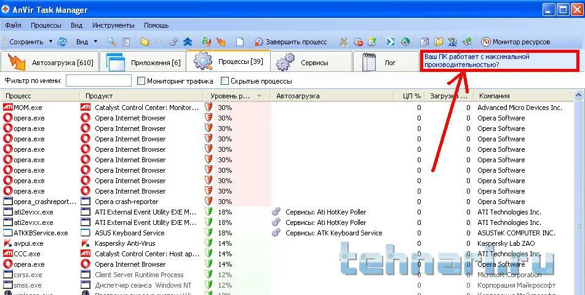Select the ATKKBService.exe process
Image resolution: width=585 pixels, height=295 pixels.
pyautogui.click(x=287, y=233)
